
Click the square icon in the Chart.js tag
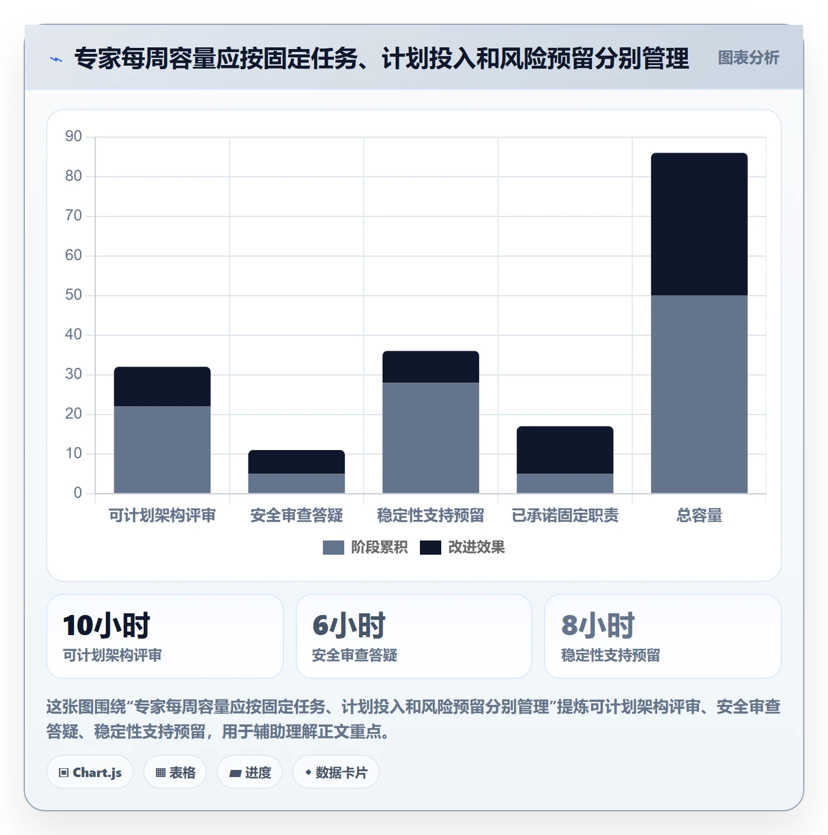tap(64, 773)
